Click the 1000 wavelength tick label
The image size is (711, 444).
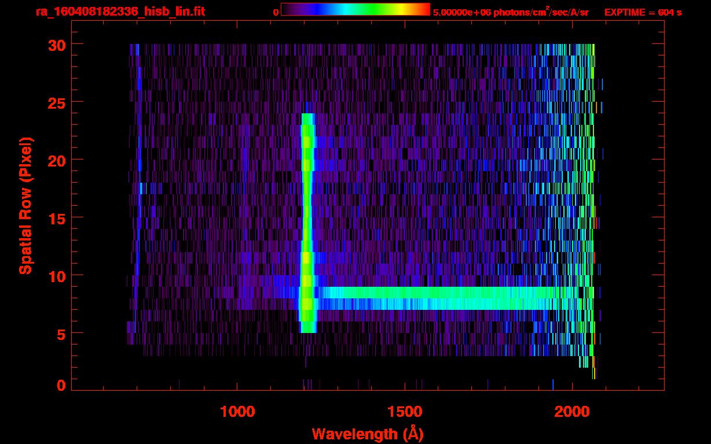click(x=237, y=412)
